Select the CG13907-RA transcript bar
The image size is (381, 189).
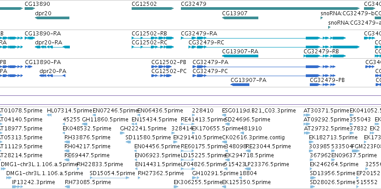(x=240, y=56)
